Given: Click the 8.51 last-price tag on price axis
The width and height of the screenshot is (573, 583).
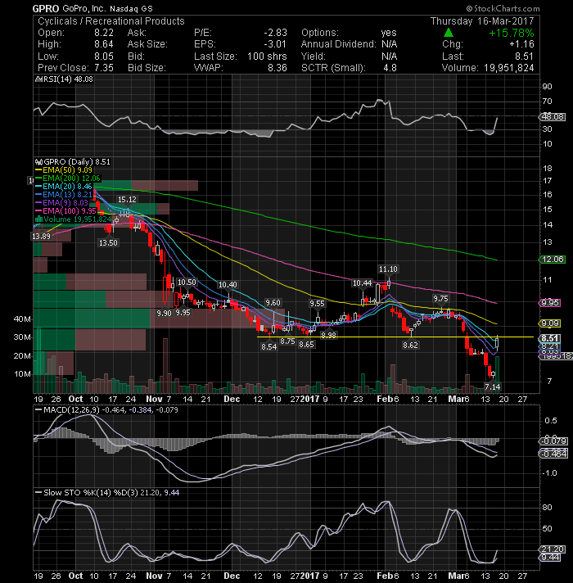Looking at the screenshot, I should tap(550, 338).
